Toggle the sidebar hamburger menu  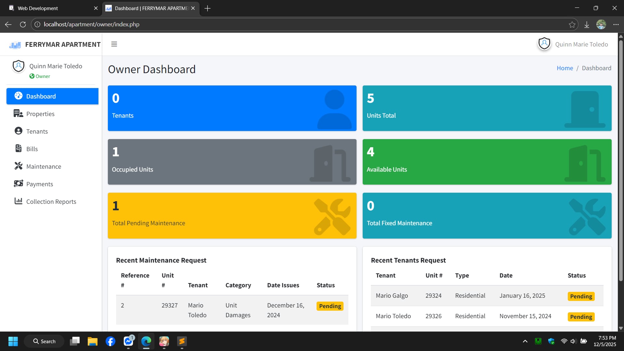click(114, 44)
